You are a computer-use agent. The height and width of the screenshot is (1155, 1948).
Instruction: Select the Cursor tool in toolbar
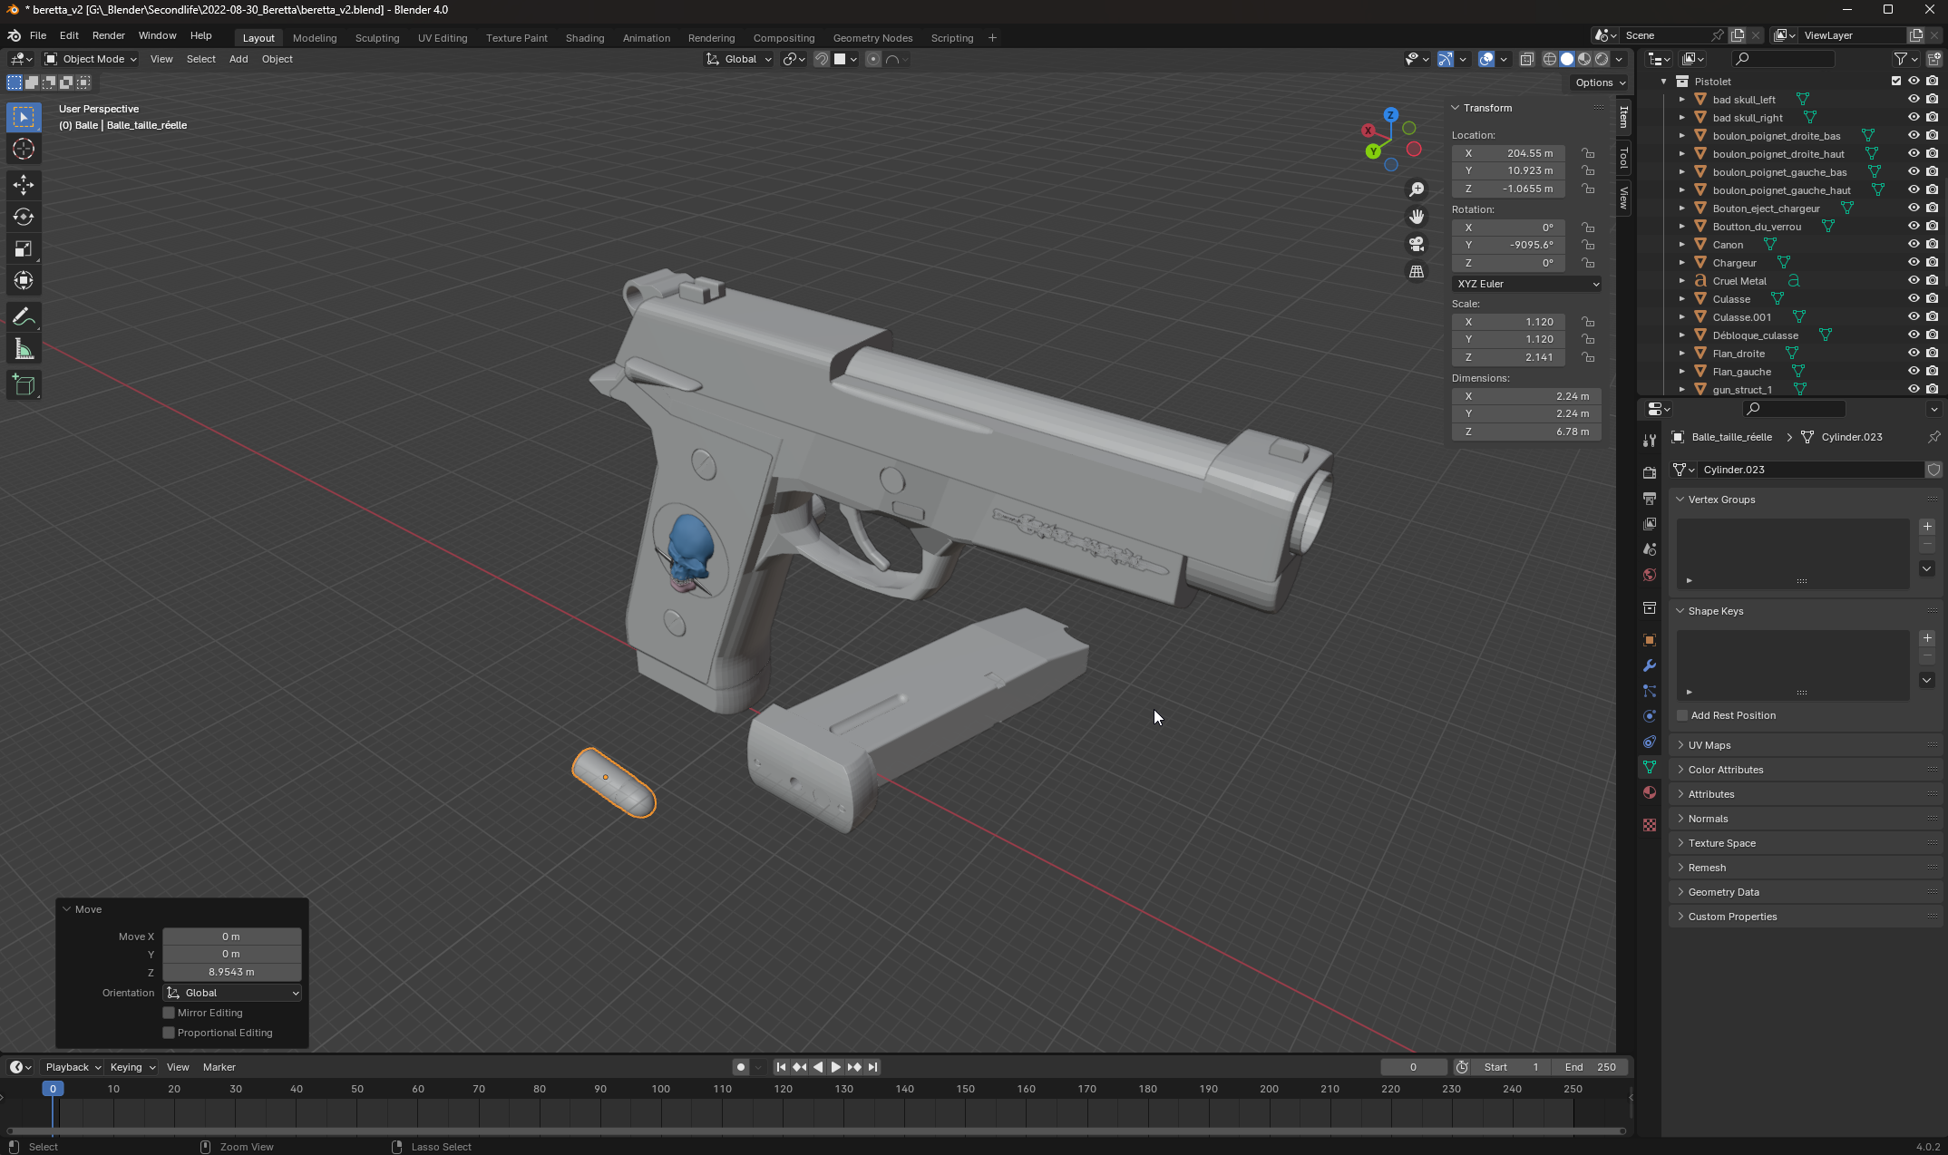point(24,150)
